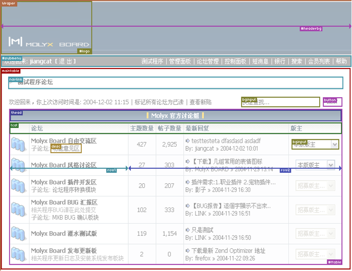Open 招募版主 dropdown in 灌水测试版 row
The height and width of the screenshot is (271, 352).
[x=315, y=234]
